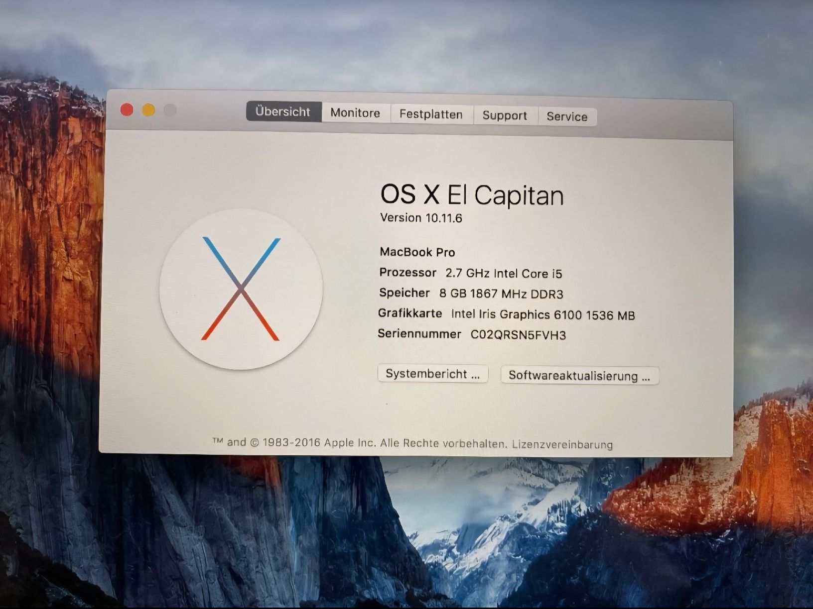Image resolution: width=813 pixels, height=609 pixels.
Task: Close the About This Mac window
Action: click(127, 109)
